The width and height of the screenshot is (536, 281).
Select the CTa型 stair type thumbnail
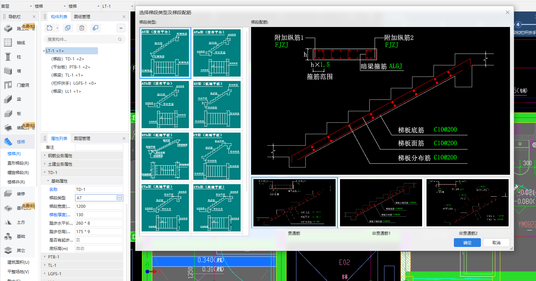click(x=165, y=208)
